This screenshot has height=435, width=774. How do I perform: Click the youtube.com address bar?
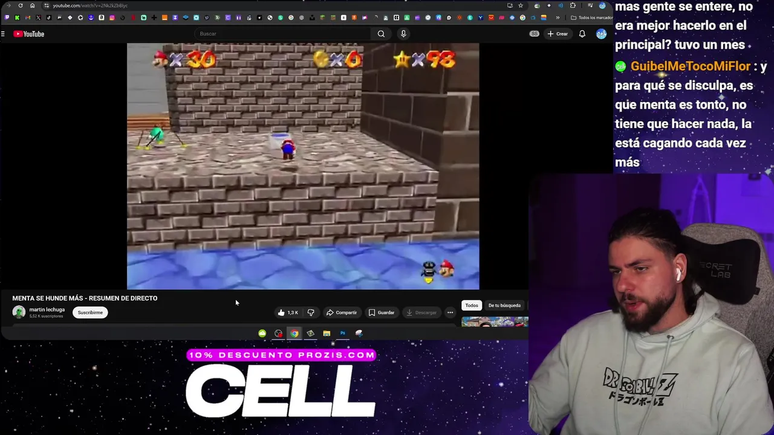(272, 5)
